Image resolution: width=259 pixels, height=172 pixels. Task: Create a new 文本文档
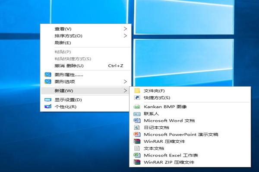point(190,148)
